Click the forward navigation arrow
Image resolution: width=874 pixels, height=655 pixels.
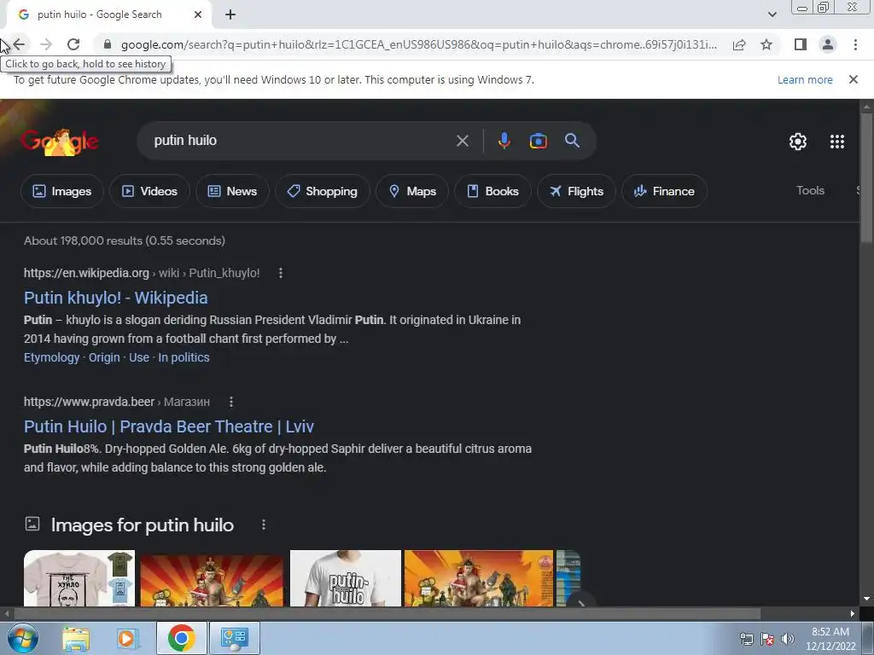46,44
